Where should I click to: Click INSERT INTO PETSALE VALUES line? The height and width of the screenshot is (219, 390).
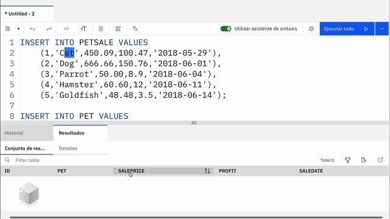click(84, 43)
